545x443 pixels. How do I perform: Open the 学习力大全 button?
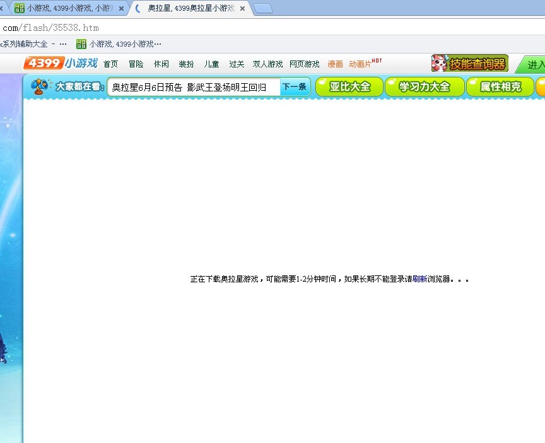click(x=425, y=87)
